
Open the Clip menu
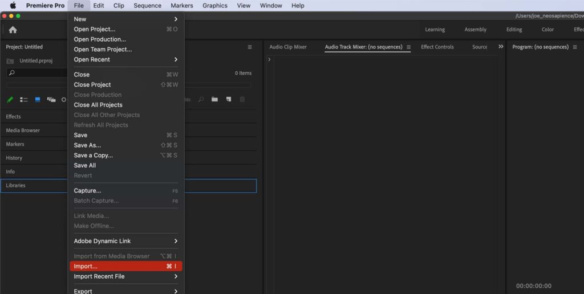point(119,6)
